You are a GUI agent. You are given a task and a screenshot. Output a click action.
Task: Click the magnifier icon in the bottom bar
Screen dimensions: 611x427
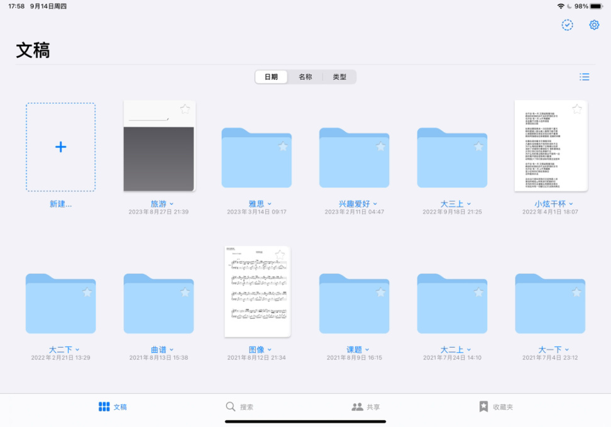click(x=230, y=407)
